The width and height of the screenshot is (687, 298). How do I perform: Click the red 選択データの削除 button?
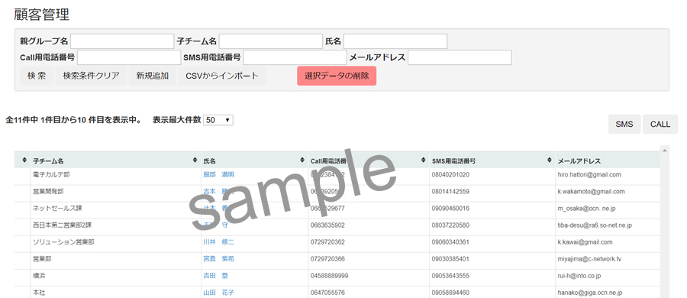point(337,76)
